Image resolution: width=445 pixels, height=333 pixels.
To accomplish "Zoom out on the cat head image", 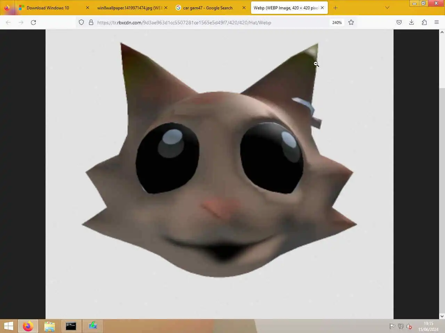I will 219,173.
